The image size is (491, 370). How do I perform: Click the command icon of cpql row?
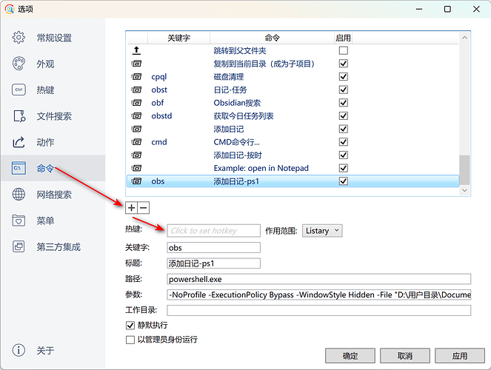136,77
